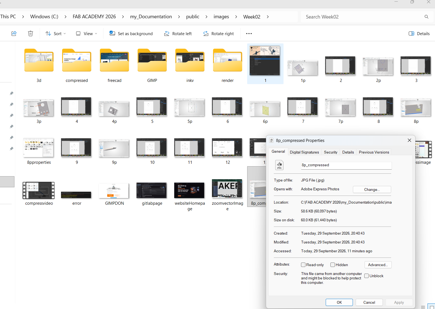Open the Sort dropdown
The height and width of the screenshot is (309, 435).
(x=56, y=33)
